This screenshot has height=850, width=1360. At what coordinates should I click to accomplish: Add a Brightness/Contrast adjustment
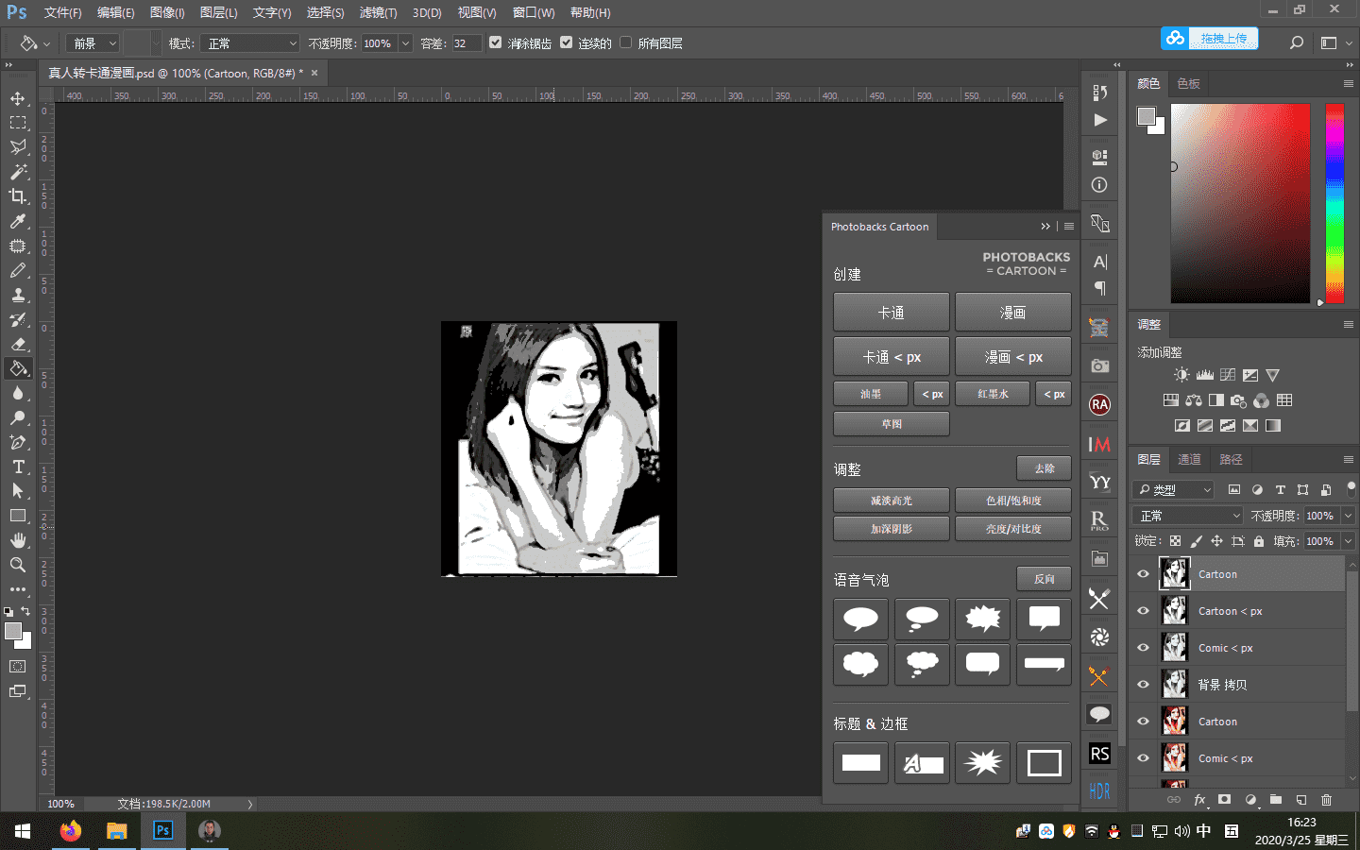point(1181,375)
